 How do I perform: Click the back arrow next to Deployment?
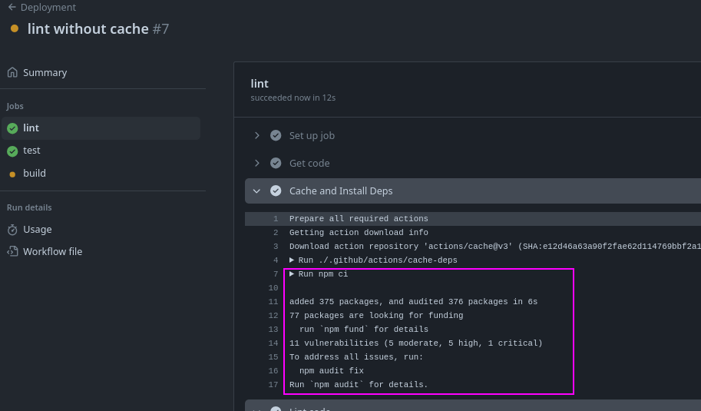pos(12,8)
